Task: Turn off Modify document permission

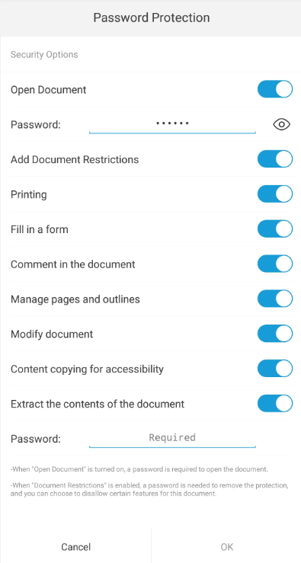Action: click(275, 334)
